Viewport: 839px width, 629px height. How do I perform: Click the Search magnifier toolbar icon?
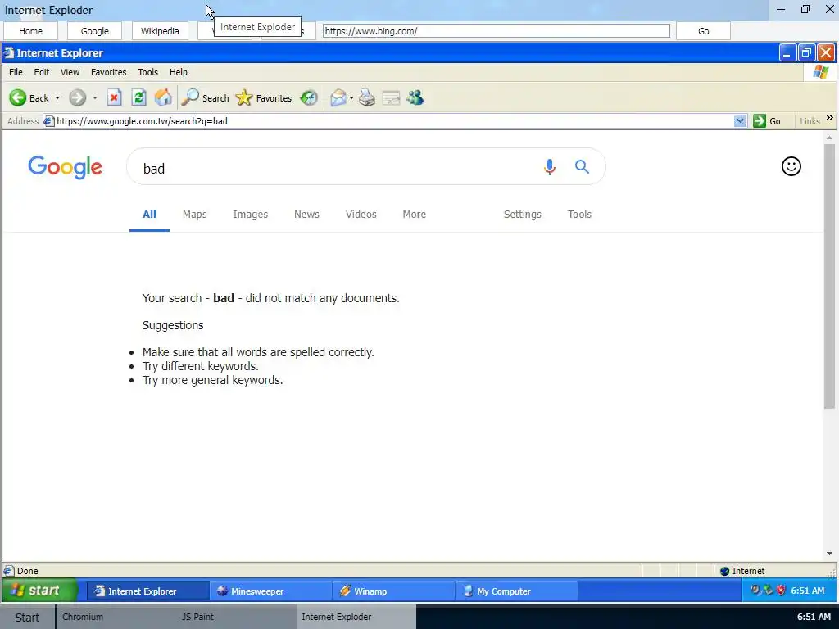190,98
